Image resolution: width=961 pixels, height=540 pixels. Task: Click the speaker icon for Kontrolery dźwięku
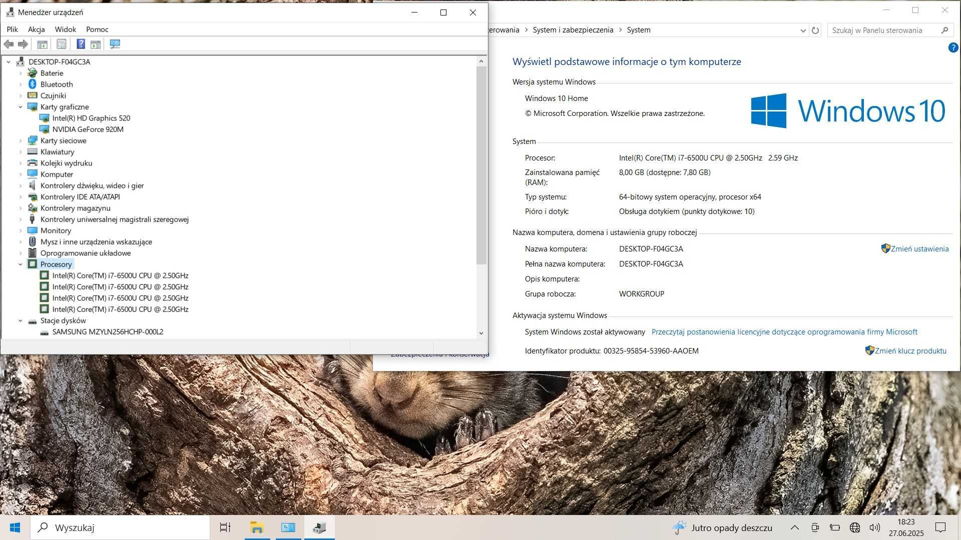click(33, 185)
